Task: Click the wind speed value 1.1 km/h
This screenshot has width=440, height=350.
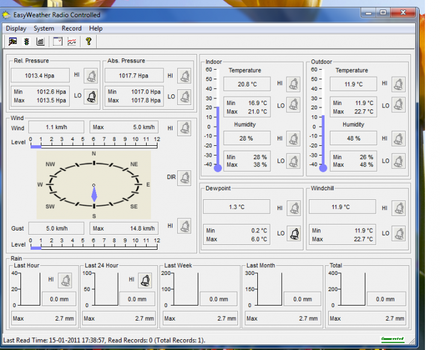Action: [x=56, y=127]
